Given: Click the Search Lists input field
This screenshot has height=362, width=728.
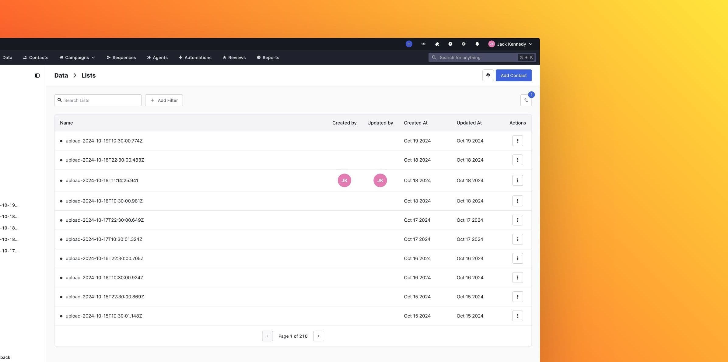Looking at the screenshot, I should pos(97,100).
